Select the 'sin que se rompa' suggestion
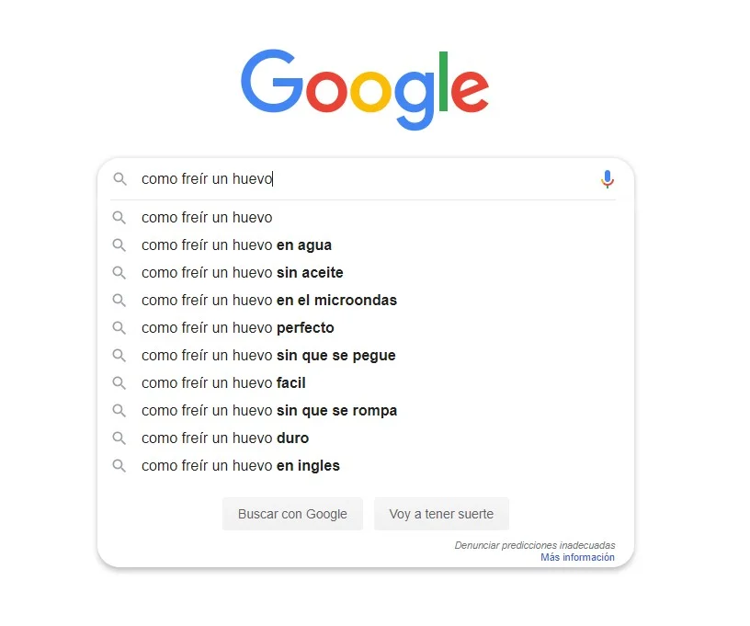 (366, 411)
